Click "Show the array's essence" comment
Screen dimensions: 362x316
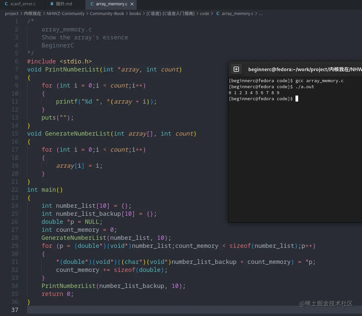[x=85, y=37]
